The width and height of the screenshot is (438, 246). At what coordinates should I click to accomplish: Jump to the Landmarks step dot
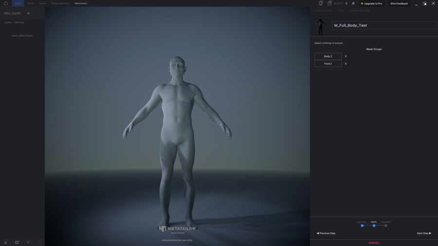point(386,226)
